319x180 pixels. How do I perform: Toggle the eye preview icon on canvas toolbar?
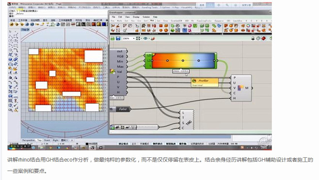tap(145, 38)
